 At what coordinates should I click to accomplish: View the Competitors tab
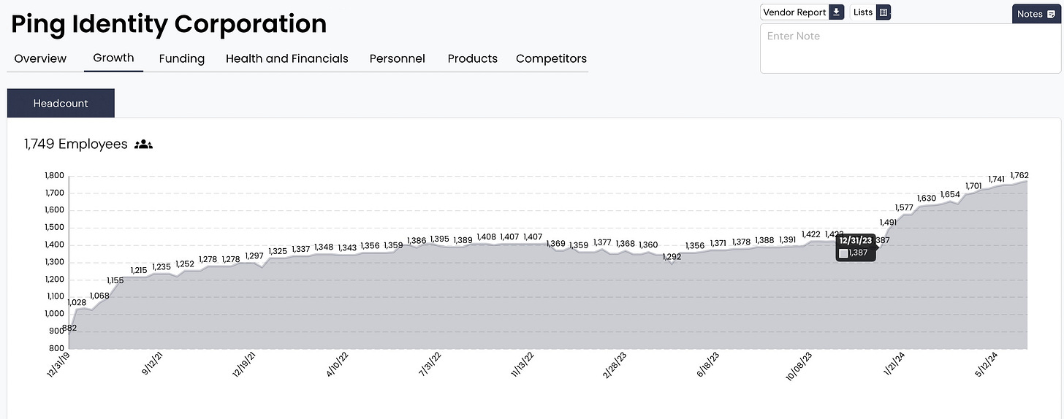[551, 58]
